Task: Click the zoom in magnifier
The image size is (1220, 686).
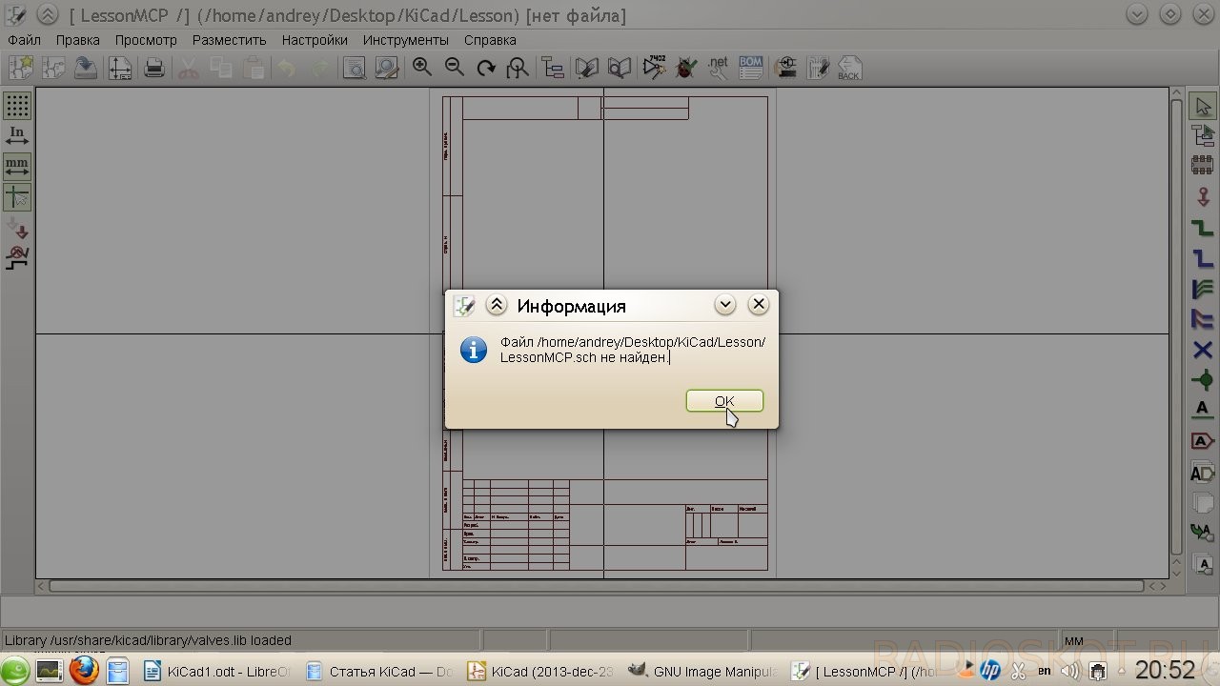Action: [421, 68]
